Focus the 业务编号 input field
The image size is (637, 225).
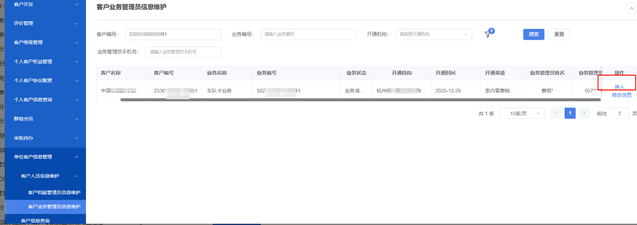pyautogui.click(x=308, y=34)
